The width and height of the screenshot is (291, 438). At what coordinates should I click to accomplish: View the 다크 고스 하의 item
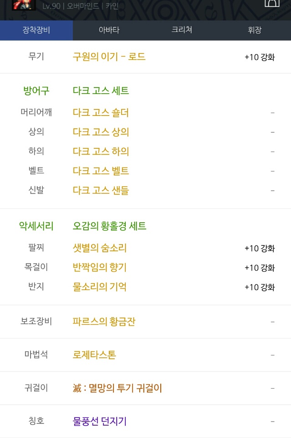(101, 151)
